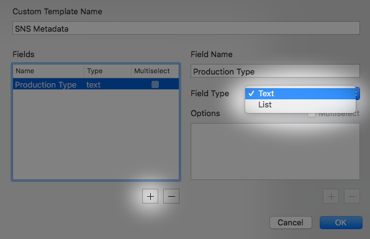Click the Field Type popup arrows

[x=357, y=94]
